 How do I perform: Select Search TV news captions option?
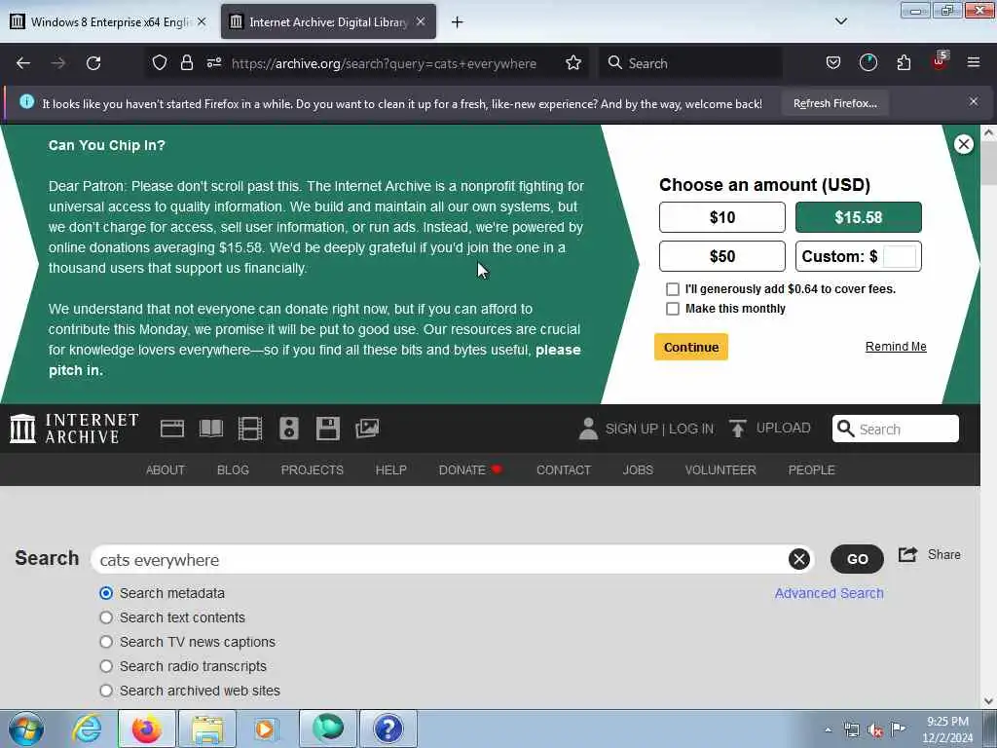point(106,642)
